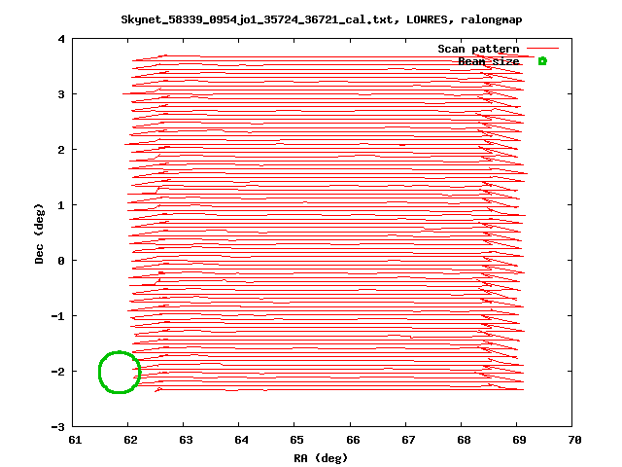Image resolution: width=622 pixels, height=467 pixels.
Task: Click the 'Dec (deg)' y-axis label
Action: tap(39, 233)
